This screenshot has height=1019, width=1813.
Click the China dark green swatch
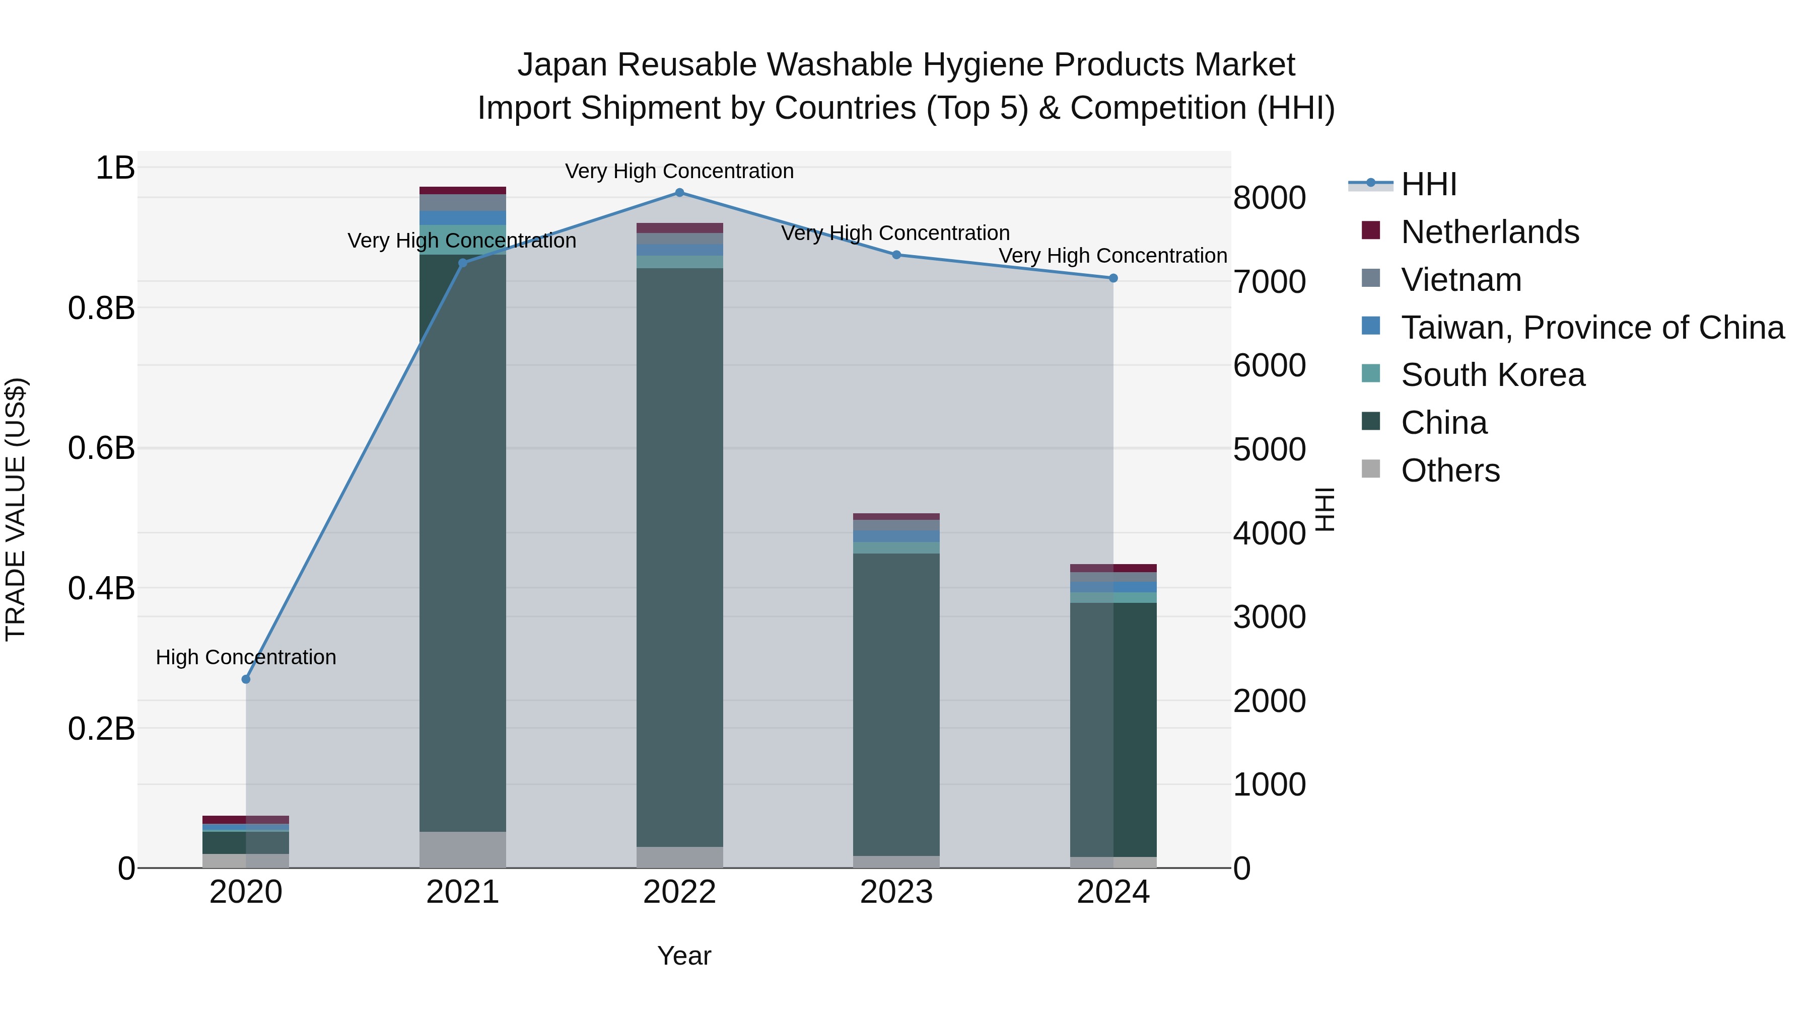(1371, 421)
